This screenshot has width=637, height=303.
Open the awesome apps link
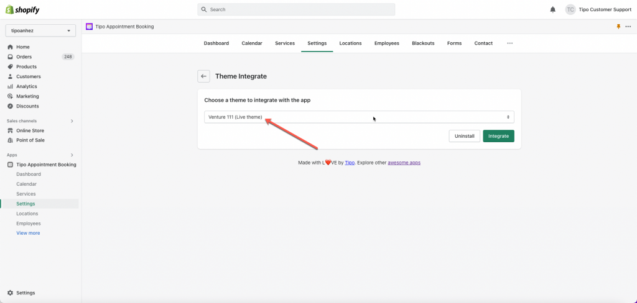404,163
